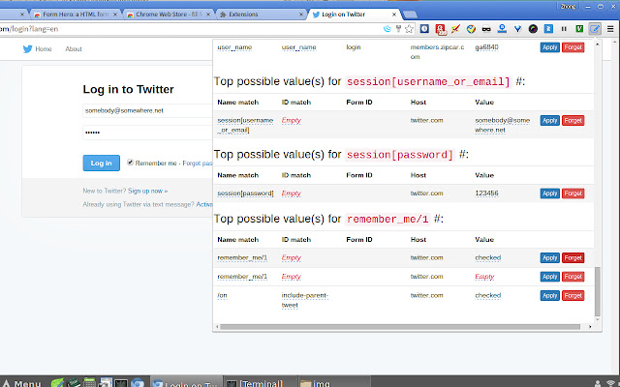Click the blue stamp extension icon
620x387 pixels.
click(x=502, y=28)
